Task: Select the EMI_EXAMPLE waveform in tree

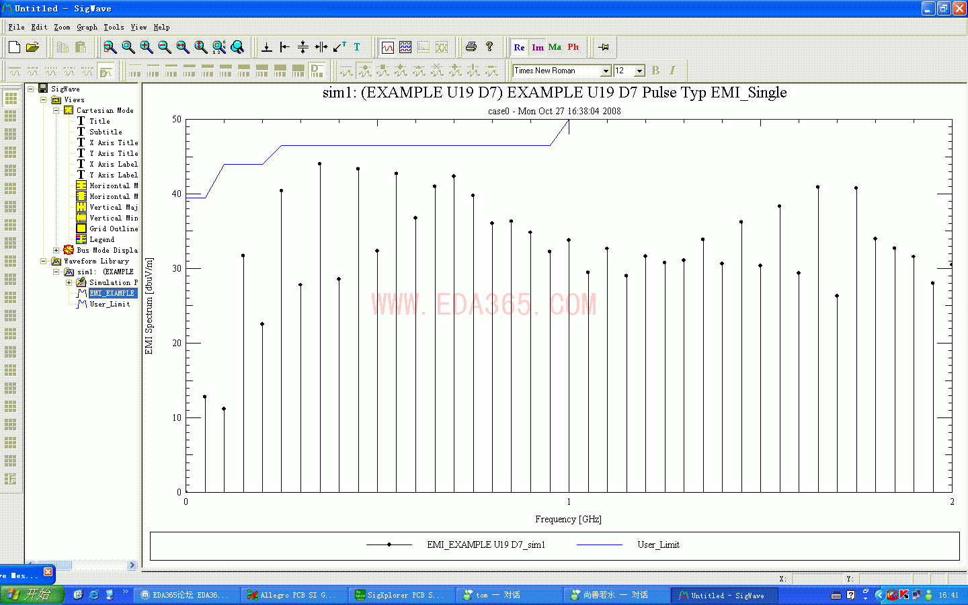Action: click(x=112, y=293)
